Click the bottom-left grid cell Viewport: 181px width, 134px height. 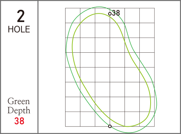[x=73, y=119]
